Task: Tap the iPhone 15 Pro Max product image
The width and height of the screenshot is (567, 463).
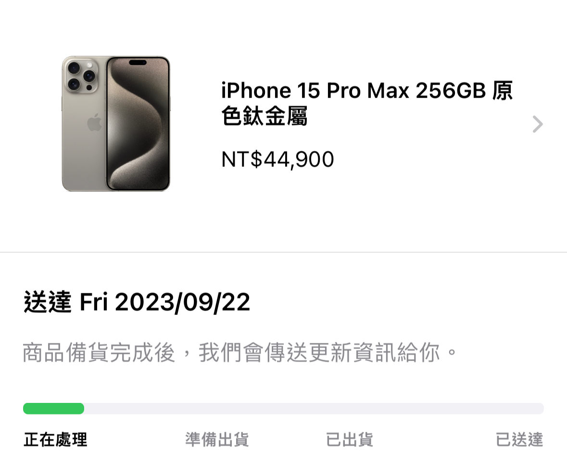Action: [116, 124]
